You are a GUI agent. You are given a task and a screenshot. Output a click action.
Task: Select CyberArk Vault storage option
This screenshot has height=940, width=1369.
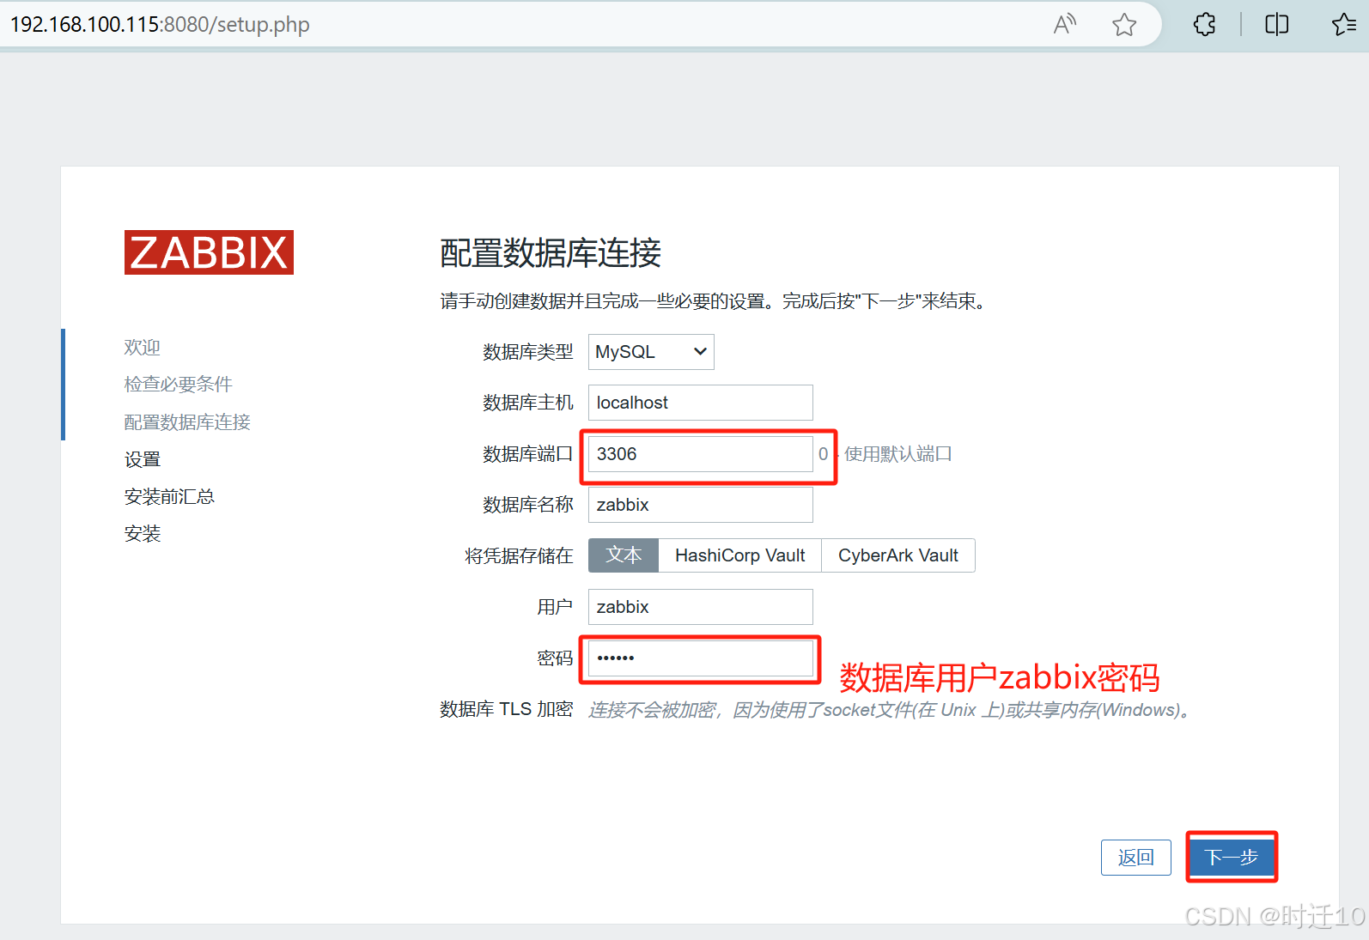(x=898, y=555)
